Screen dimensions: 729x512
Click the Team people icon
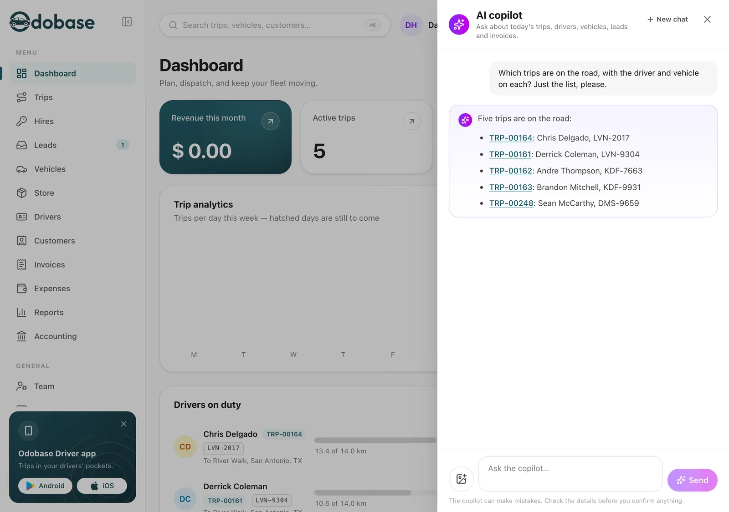tap(21, 386)
